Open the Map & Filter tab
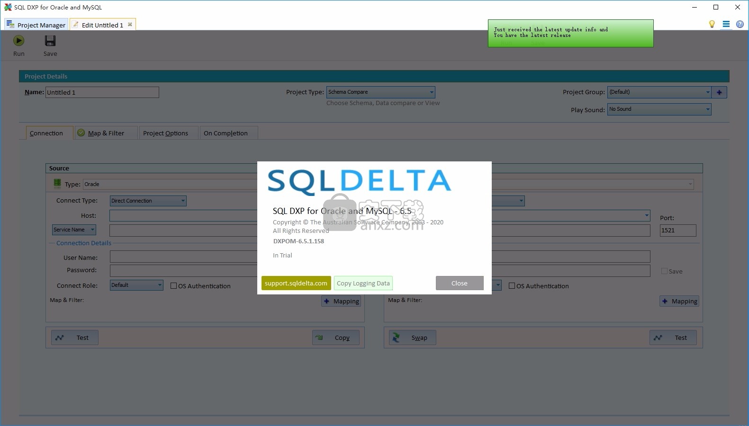The height and width of the screenshot is (426, 749). coord(106,133)
